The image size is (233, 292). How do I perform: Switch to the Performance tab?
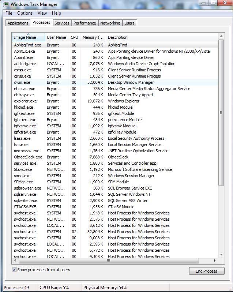(x=84, y=23)
